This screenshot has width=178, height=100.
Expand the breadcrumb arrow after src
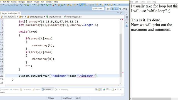(x=26, y=17)
